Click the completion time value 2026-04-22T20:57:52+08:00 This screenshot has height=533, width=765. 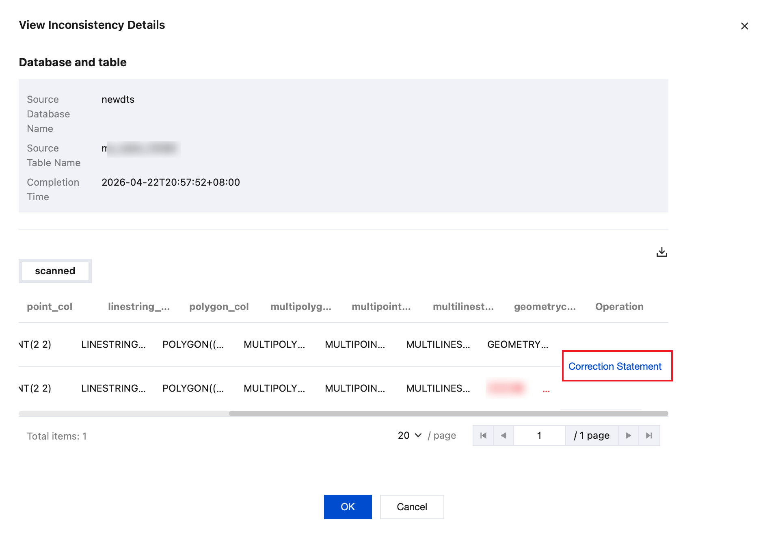click(171, 182)
